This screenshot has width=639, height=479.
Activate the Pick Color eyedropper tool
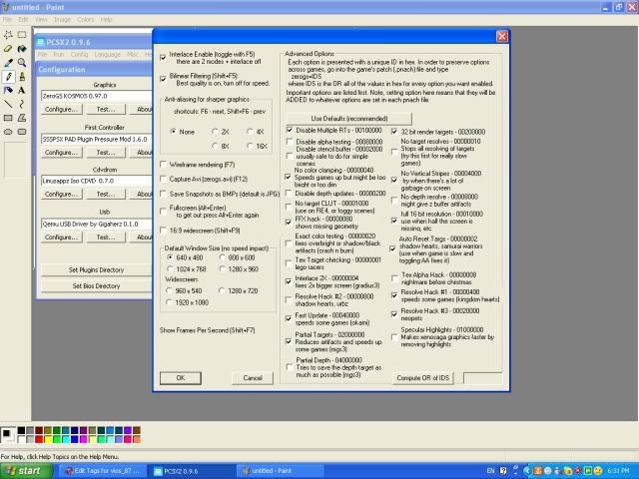tap(8, 62)
